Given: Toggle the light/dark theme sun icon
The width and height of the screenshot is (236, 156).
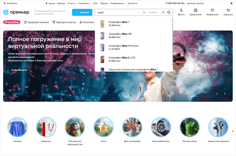Looking at the screenshot, I should click(231, 3).
